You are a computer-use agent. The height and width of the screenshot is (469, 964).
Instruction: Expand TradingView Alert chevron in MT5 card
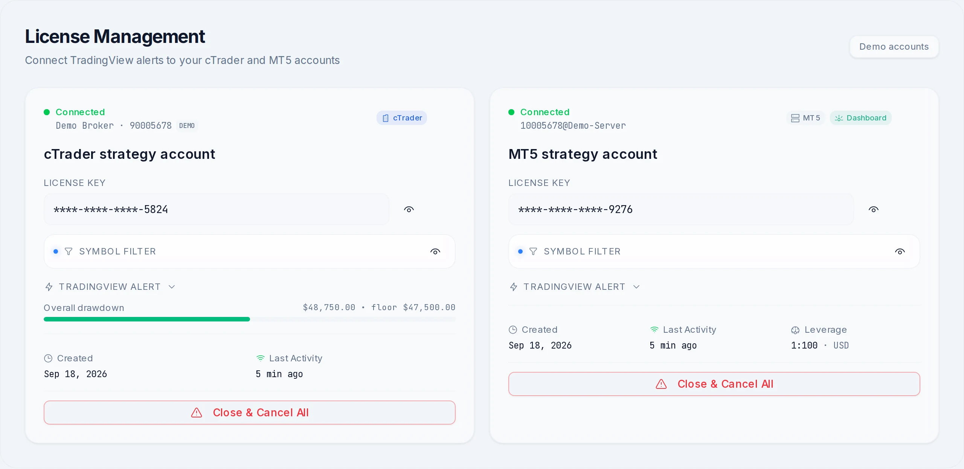coord(636,287)
